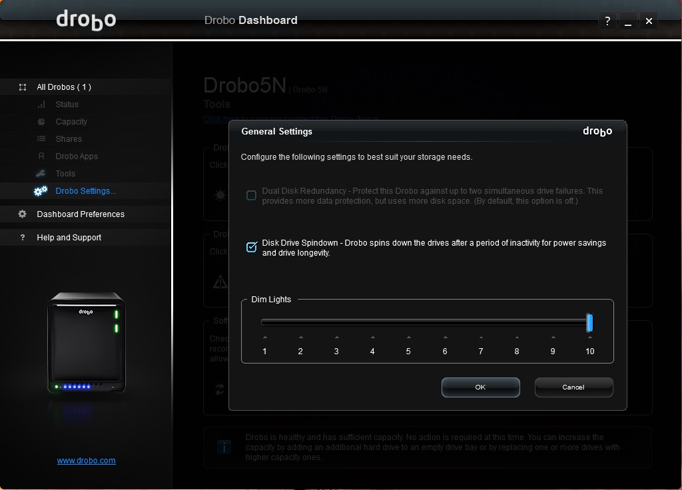Close the Drobo Dashboard window

pos(649,21)
